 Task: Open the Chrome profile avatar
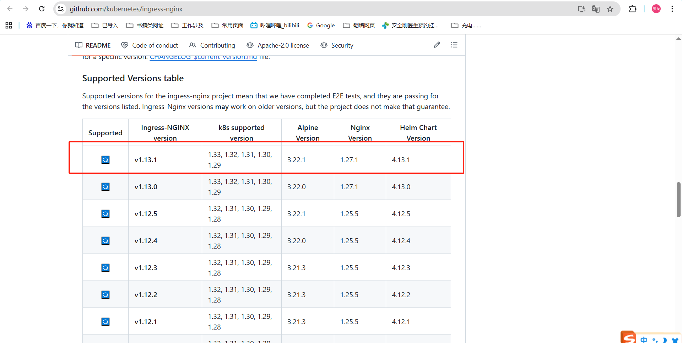point(656,9)
